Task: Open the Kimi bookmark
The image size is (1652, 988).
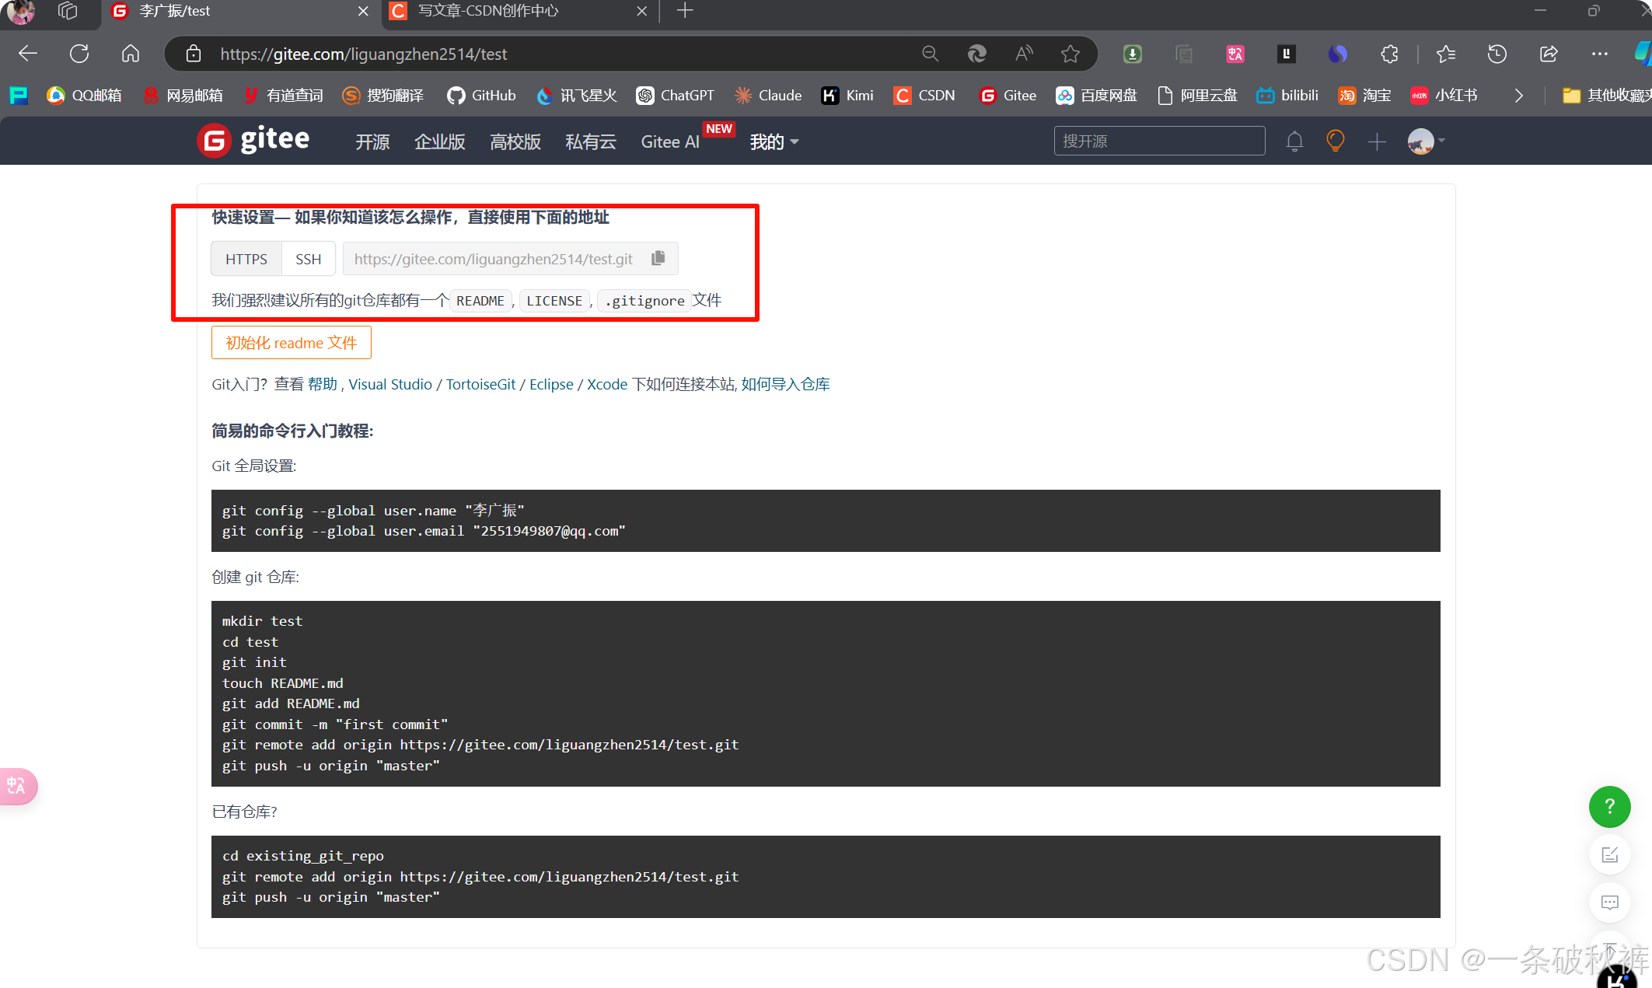Action: point(847,96)
